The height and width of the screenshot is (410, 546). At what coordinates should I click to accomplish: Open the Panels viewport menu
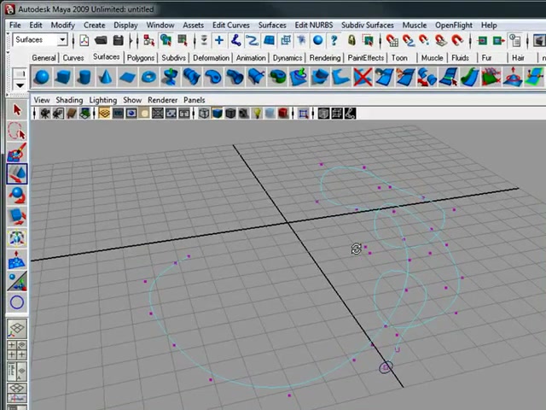click(194, 100)
